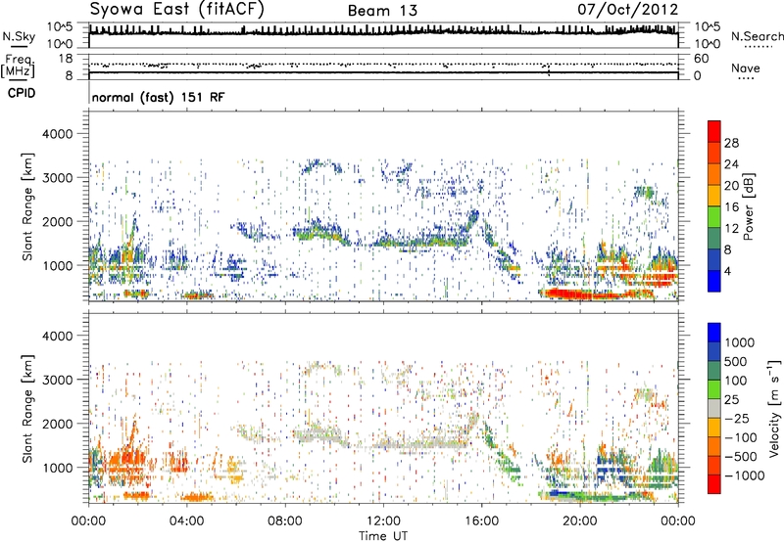Click the "3000" tick of the velocity panel
This screenshot has height=542, width=784.
(x=57, y=380)
